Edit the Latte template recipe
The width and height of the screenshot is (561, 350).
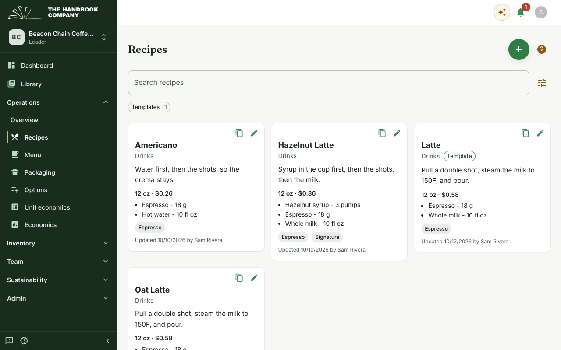tap(540, 133)
